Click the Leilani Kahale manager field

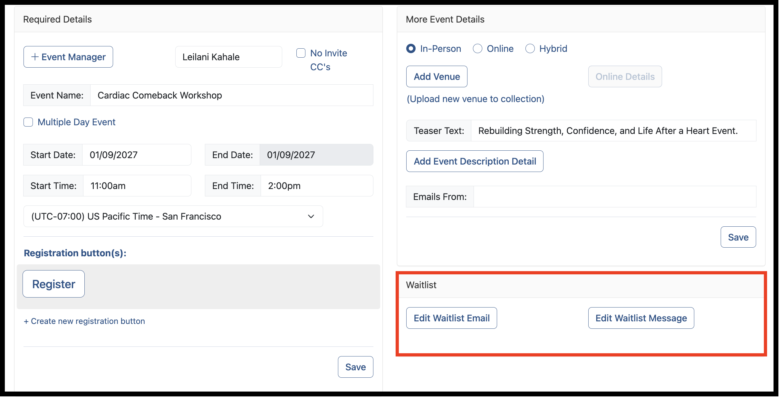click(x=228, y=57)
